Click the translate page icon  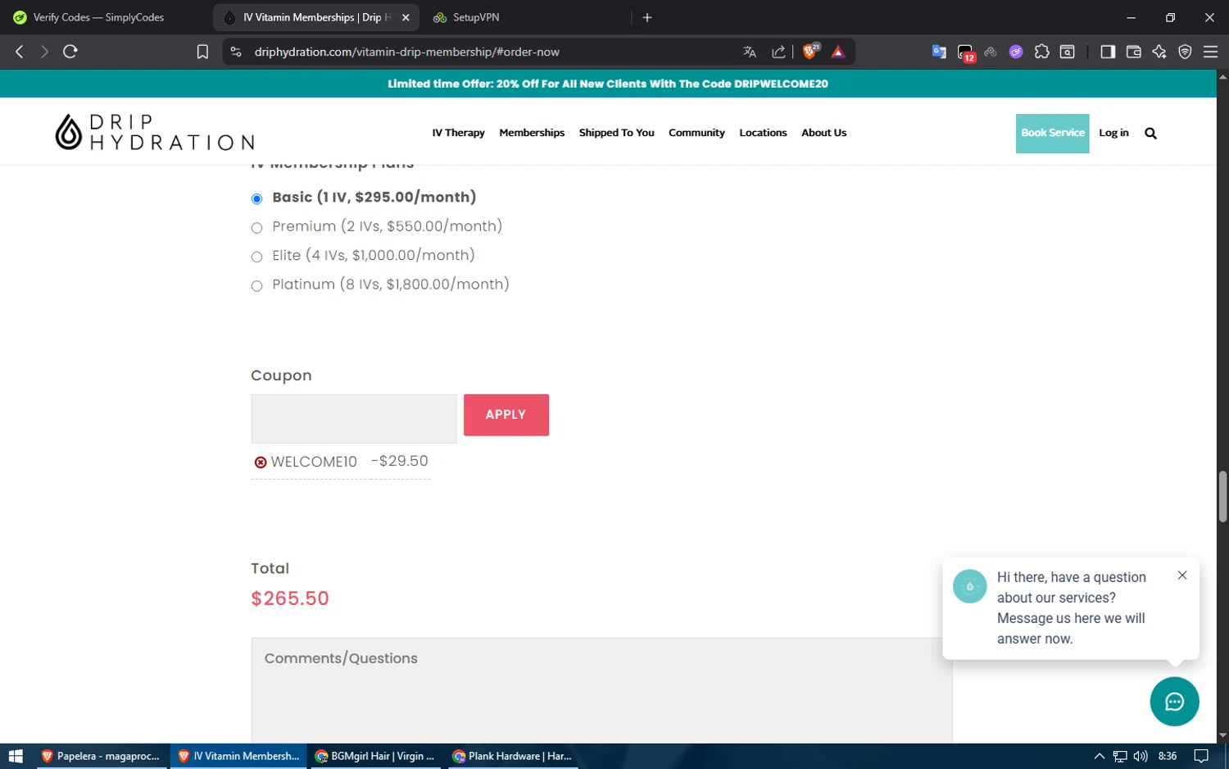pos(750,52)
